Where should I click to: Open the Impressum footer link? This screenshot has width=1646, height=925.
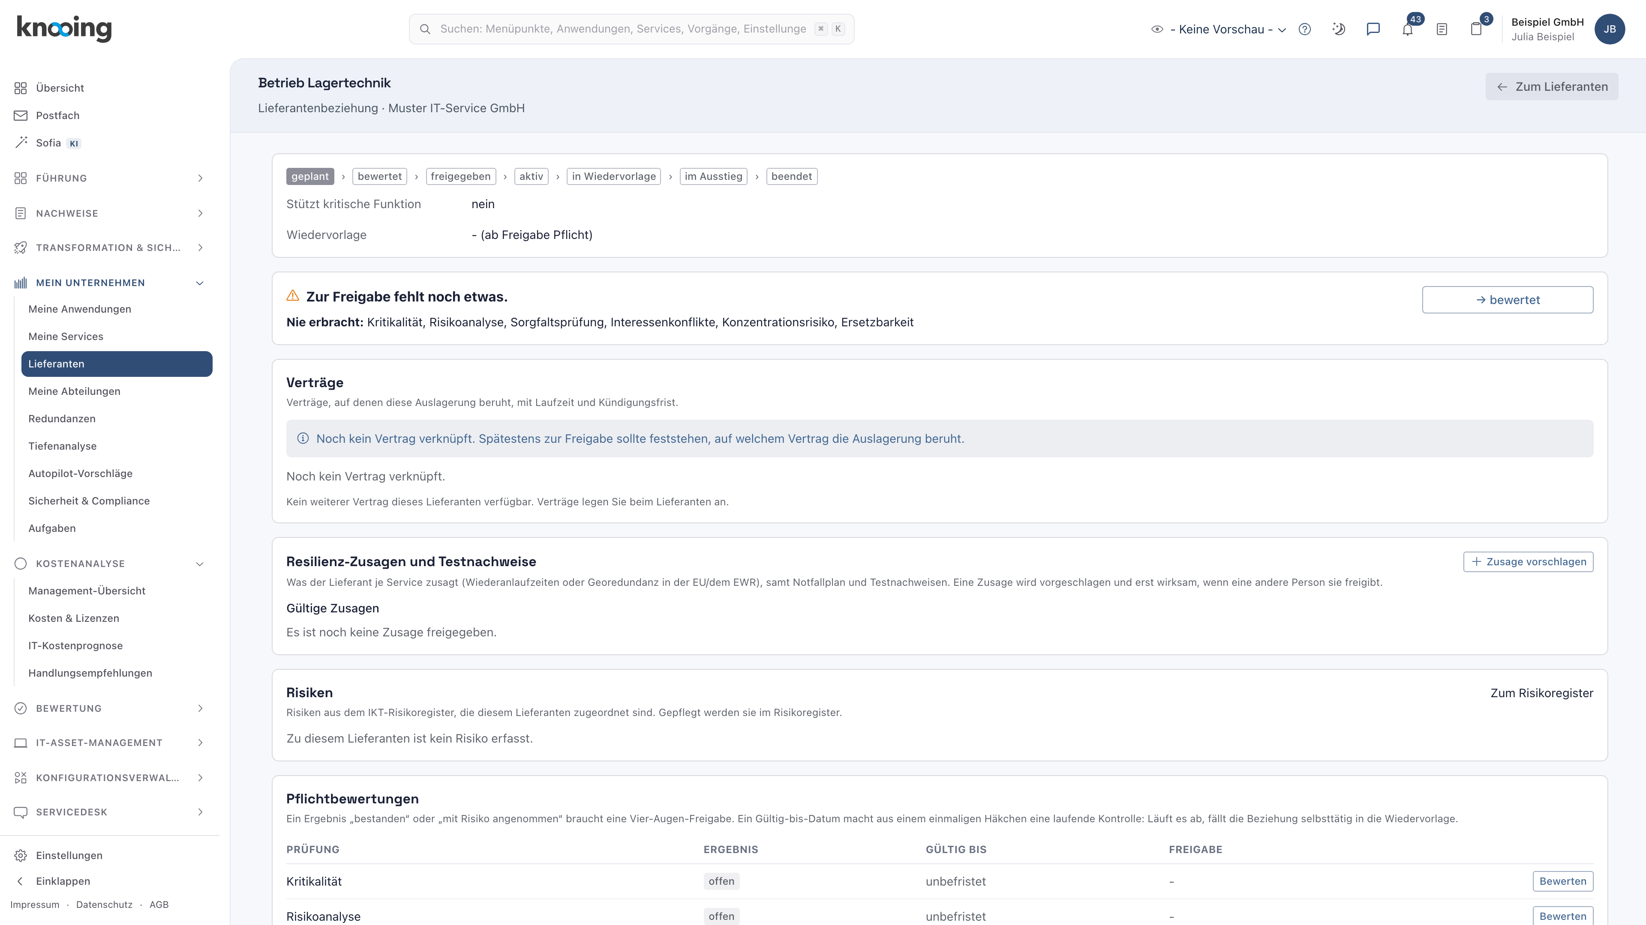[x=34, y=904]
